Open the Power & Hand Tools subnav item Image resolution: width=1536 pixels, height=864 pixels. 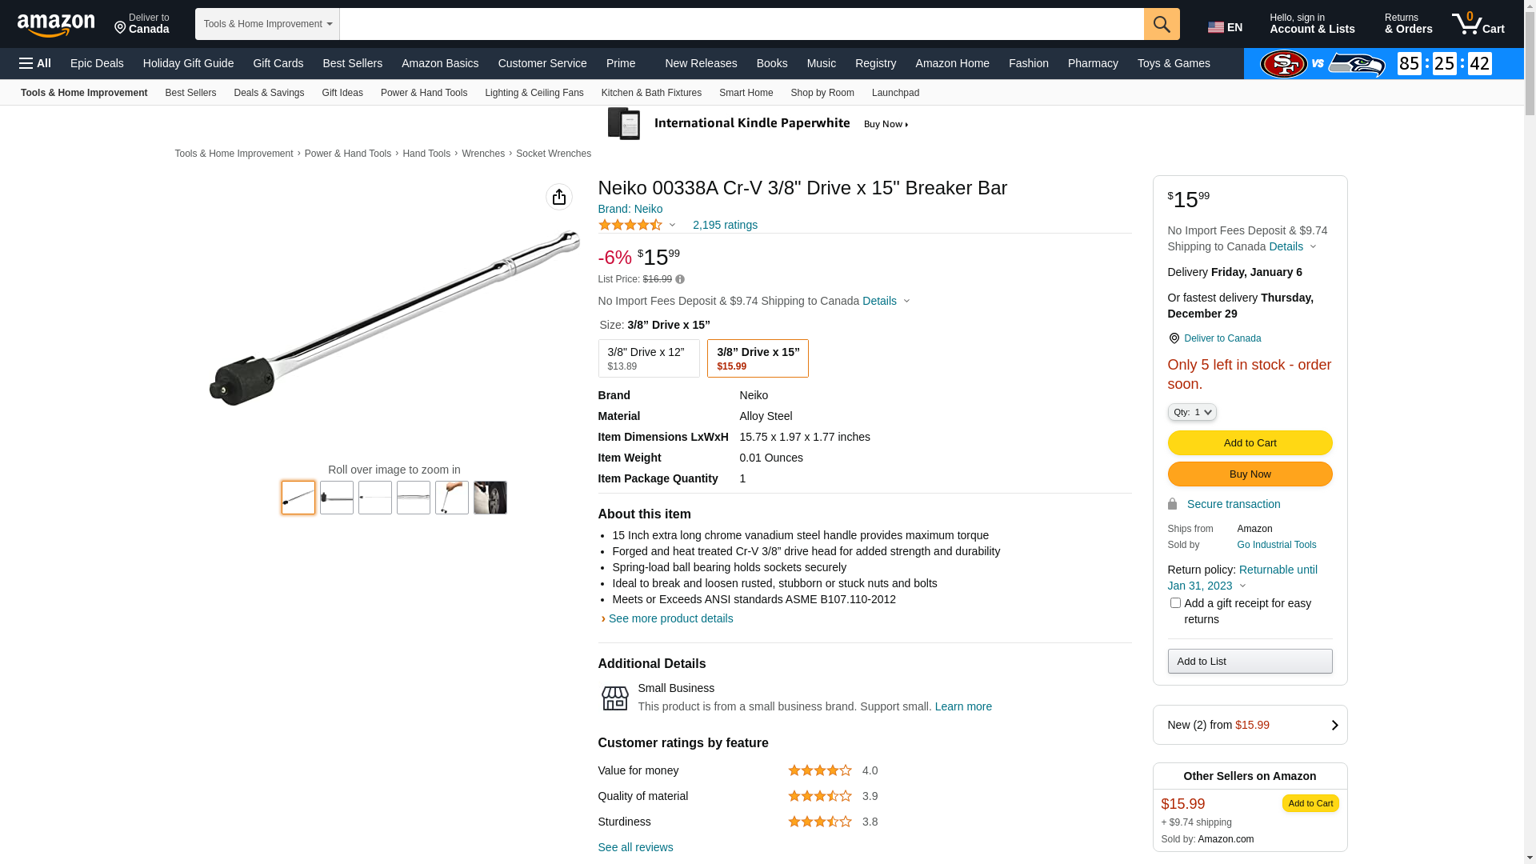[424, 93]
